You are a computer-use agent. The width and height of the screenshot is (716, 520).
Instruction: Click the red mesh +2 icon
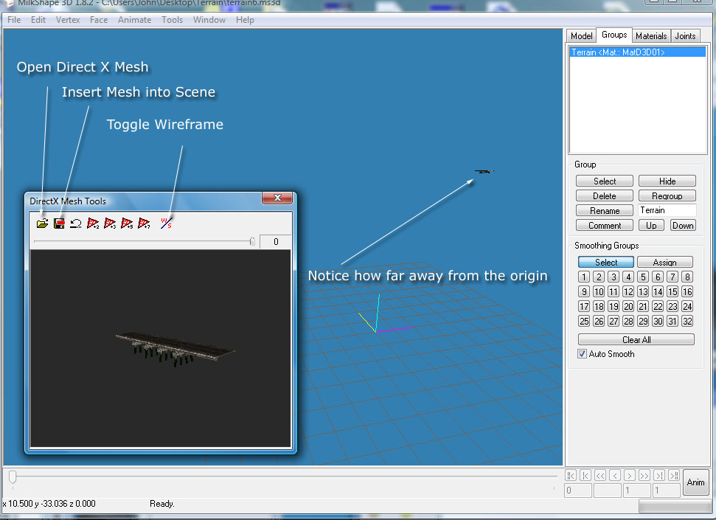coord(93,223)
